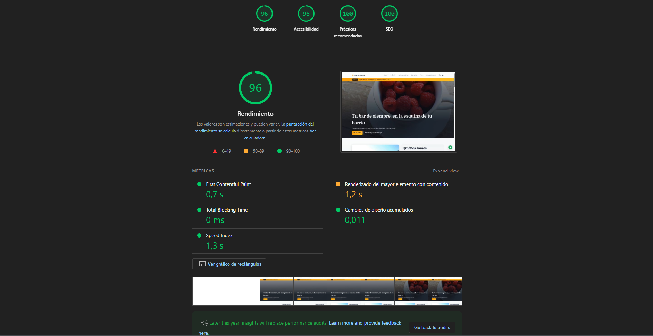Expand the Cambios de diseño acumulados metric

[379, 210]
